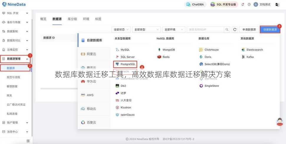Switch to 数据源 tab
This screenshot has height=144, width=286.
pos(57,19)
